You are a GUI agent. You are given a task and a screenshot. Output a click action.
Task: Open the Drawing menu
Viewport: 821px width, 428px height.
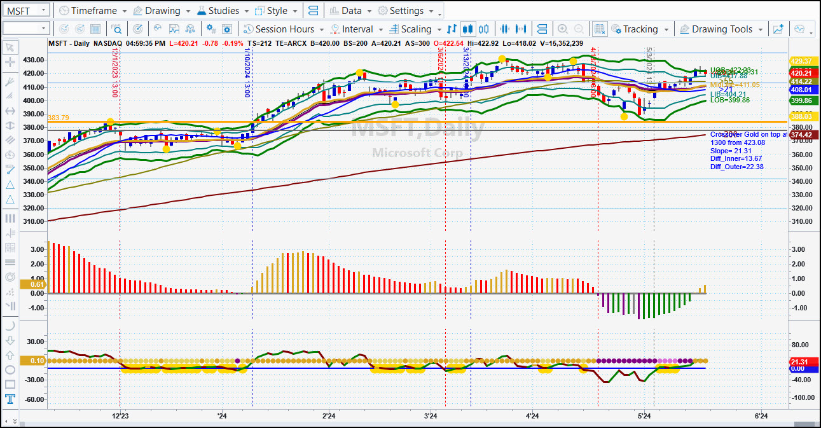tap(162, 11)
